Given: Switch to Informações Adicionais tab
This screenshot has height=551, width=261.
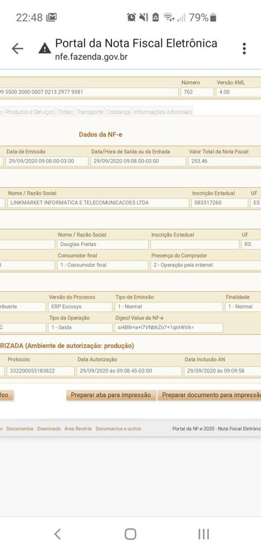Looking at the screenshot, I should [x=163, y=112].
